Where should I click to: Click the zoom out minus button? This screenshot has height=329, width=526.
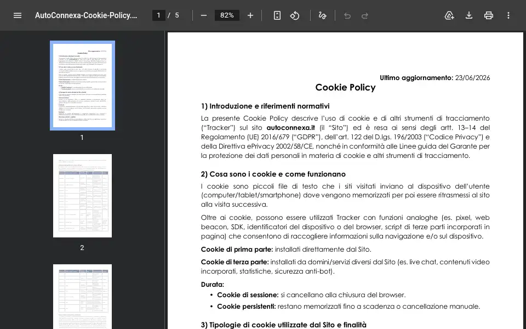pyautogui.click(x=204, y=15)
